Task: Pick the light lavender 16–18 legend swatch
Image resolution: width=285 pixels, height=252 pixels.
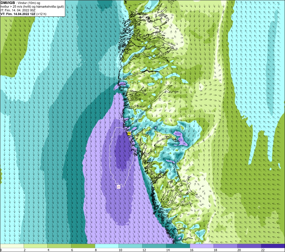Action: click(x=202, y=246)
